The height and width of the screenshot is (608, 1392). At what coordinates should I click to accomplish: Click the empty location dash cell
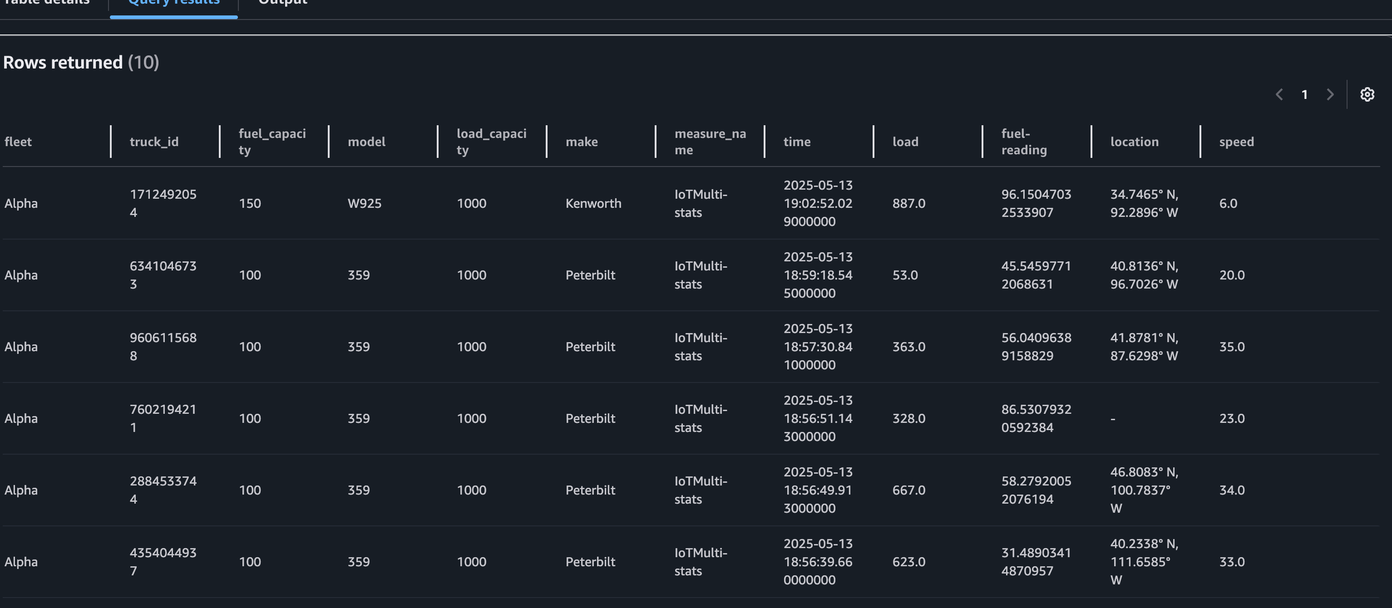(1113, 418)
